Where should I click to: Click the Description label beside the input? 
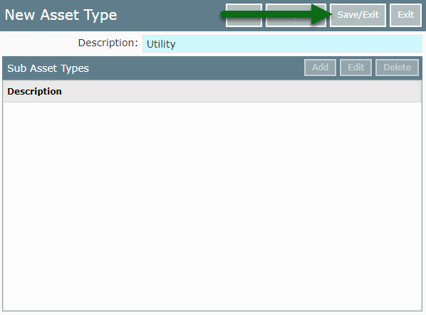click(108, 43)
